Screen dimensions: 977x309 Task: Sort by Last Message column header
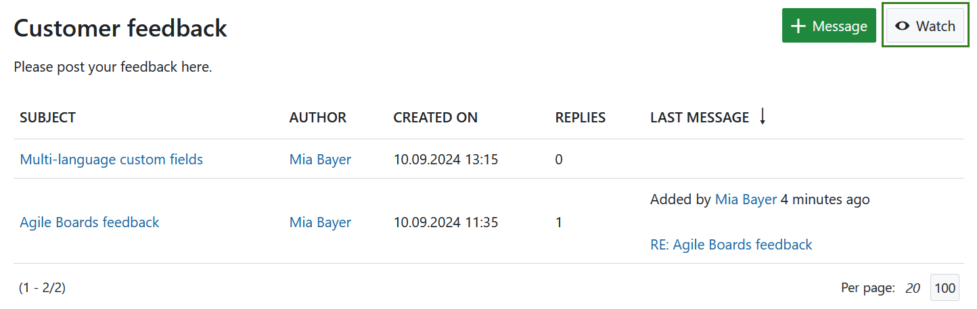click(699, 118)
